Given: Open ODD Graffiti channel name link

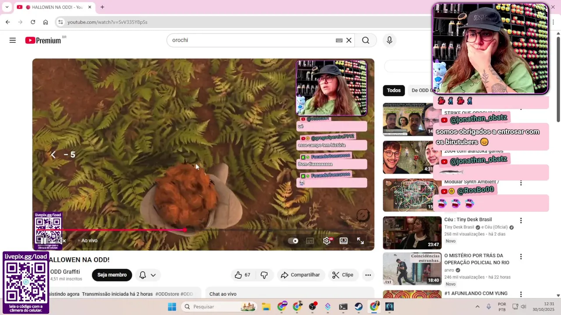Looking at the screenshot, I should pos(65,272).
